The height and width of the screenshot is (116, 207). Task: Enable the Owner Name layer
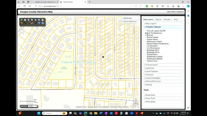146,39
